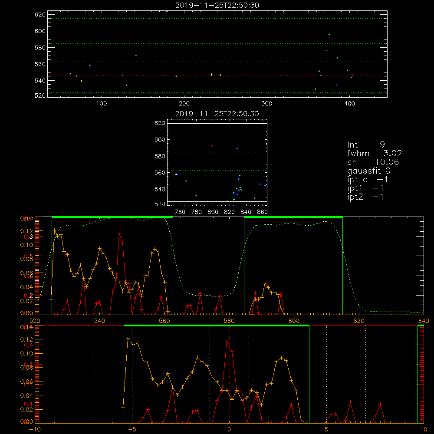Click the tallest red peak in the bottom plot
This screenshot has height=434, width=434.
click(227, 342)
